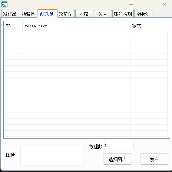Click the 状态 column header
This screenshot has width=172, height=172.
(x=149, y=26)
